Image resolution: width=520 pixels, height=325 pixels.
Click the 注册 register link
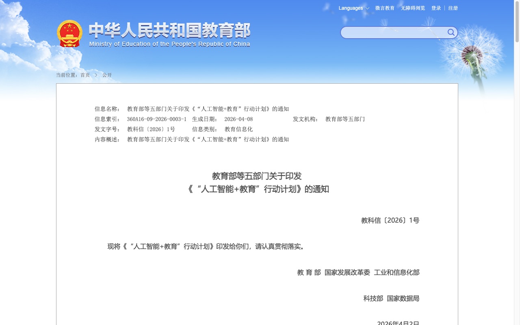click(x=453, y=8)
